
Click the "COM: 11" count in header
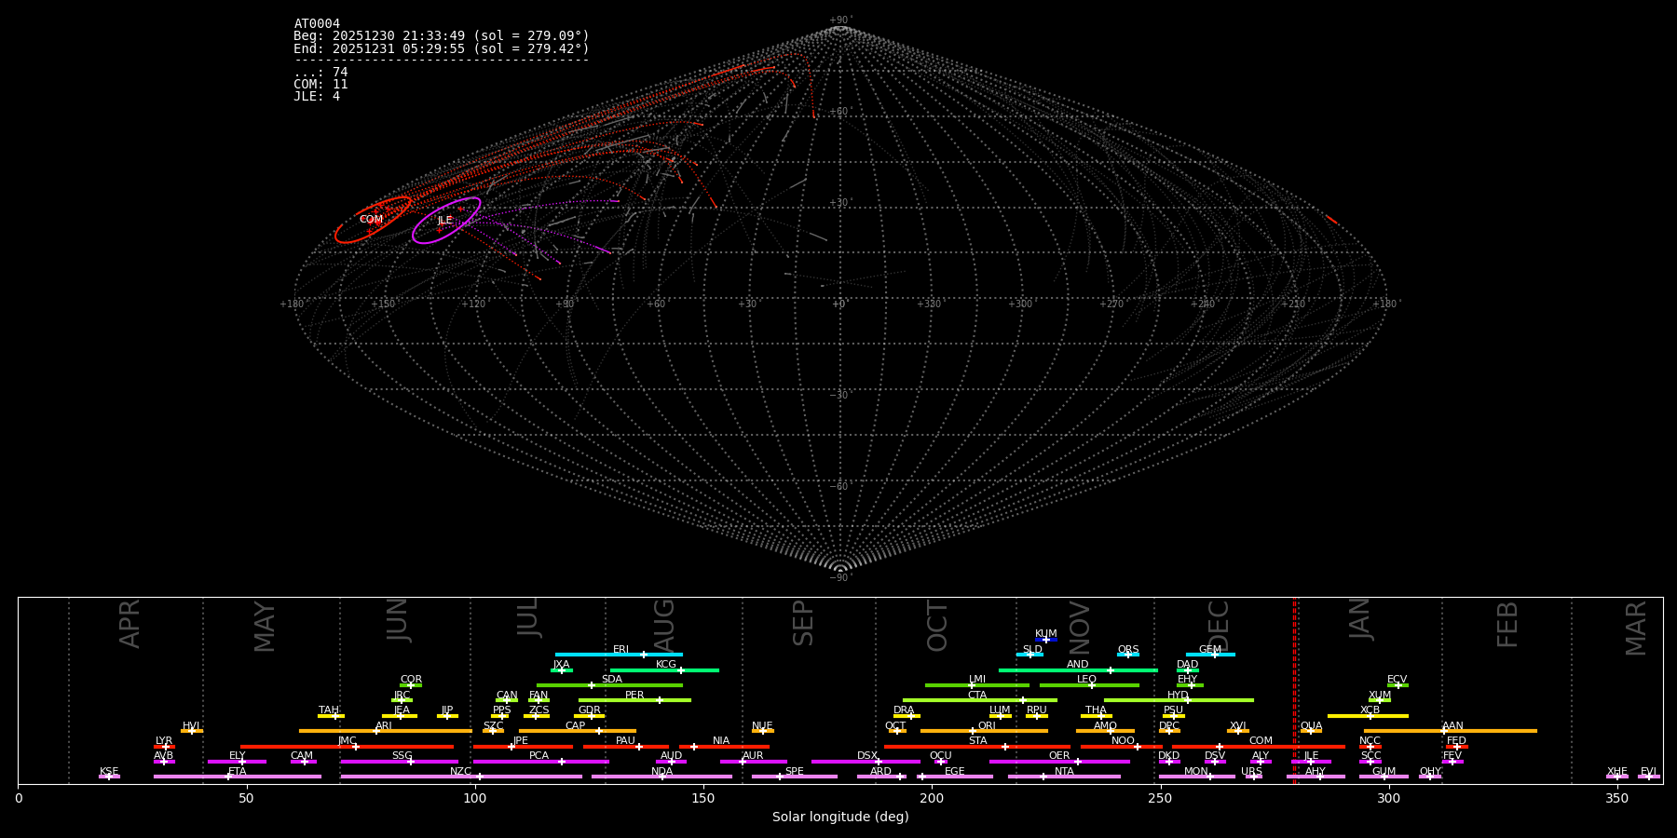[x=320, y=85]
